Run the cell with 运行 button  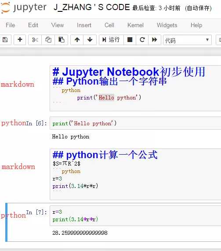click(111, 40)
